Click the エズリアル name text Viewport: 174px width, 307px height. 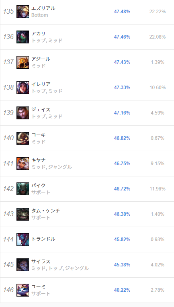tap(43, 8)
